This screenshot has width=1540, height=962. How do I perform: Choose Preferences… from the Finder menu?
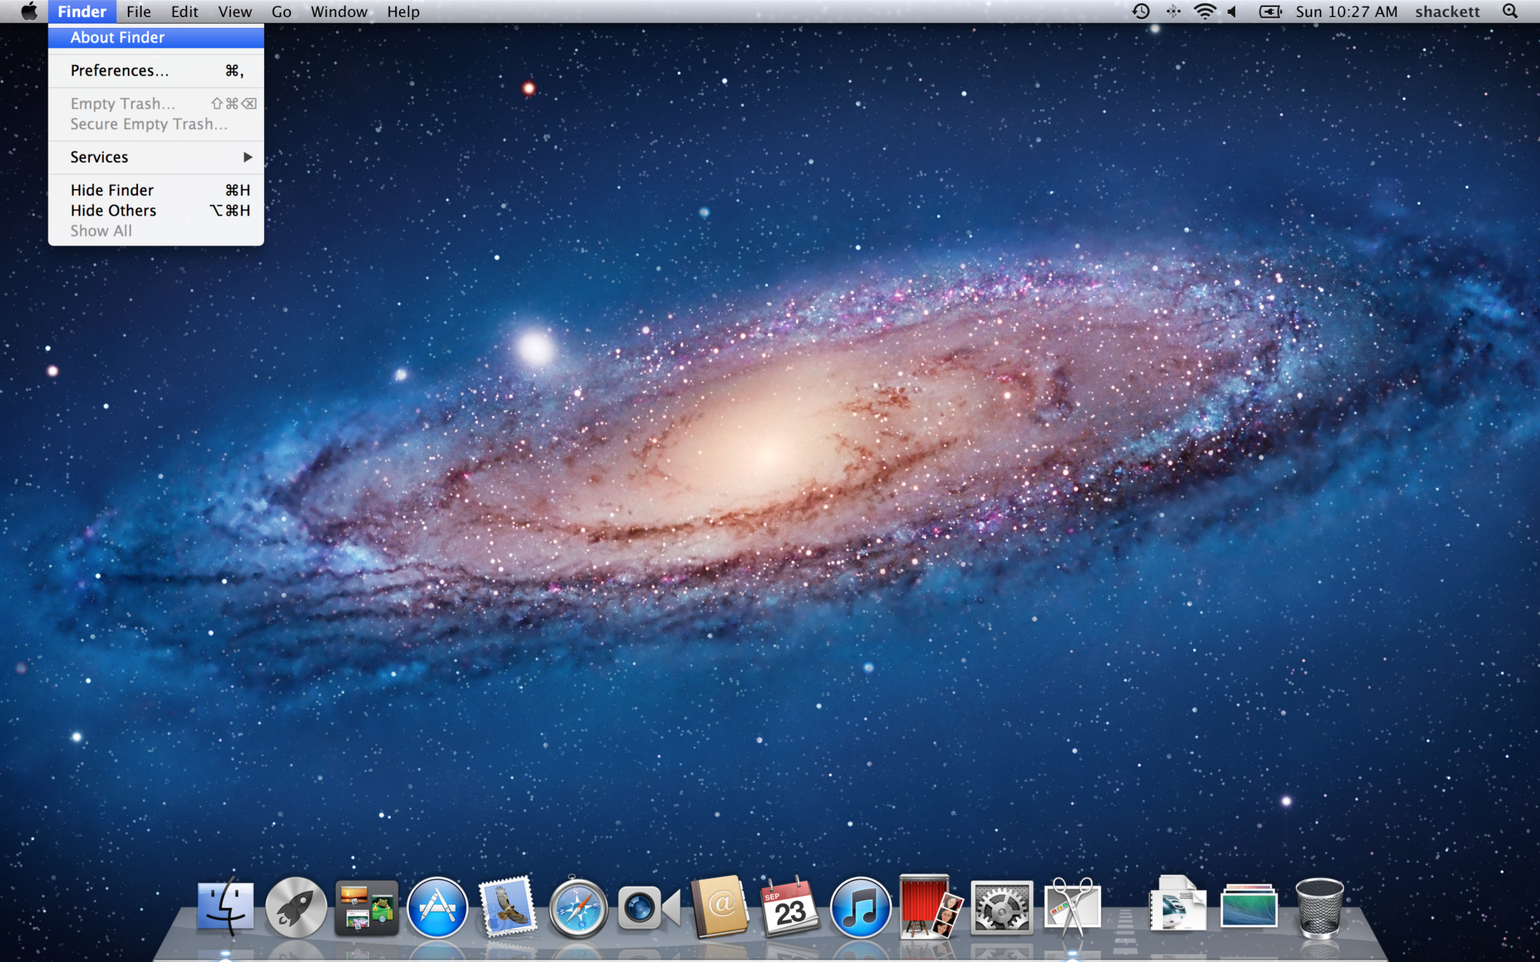point(119,71)
